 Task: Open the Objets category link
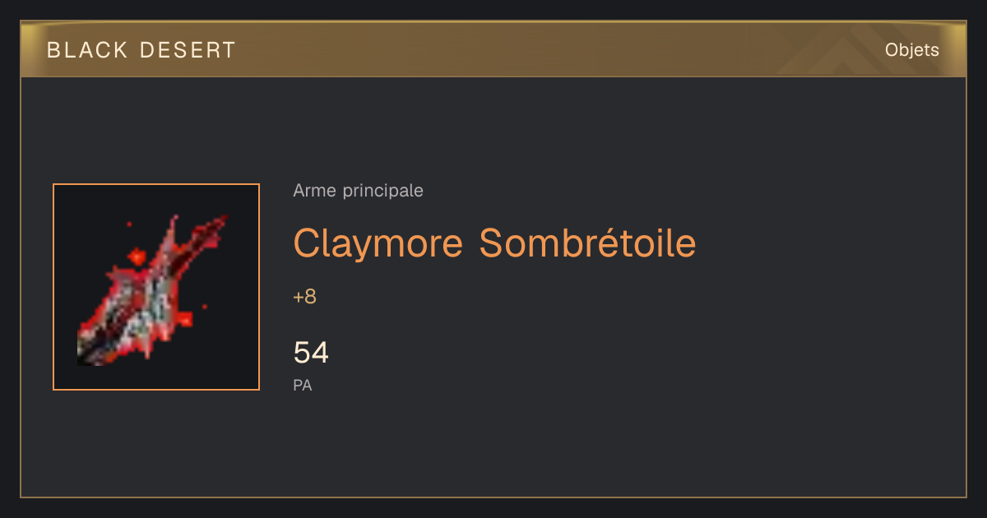[x=912, y=50]
